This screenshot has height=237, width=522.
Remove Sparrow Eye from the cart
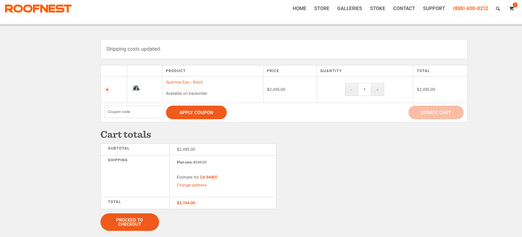107,90
